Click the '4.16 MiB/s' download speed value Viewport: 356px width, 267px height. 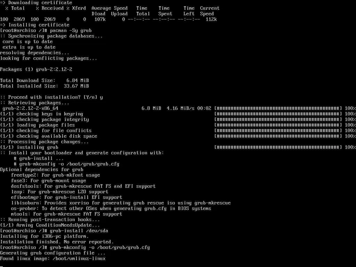(180, 108)
